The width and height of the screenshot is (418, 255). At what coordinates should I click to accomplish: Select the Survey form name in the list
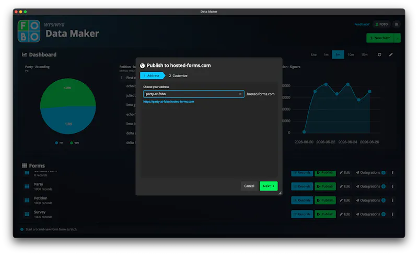[40, 212]
